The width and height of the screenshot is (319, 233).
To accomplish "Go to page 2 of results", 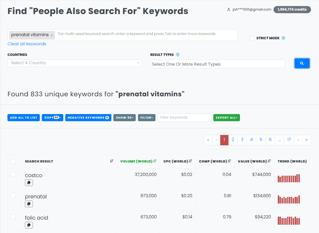I will (233, 140).
